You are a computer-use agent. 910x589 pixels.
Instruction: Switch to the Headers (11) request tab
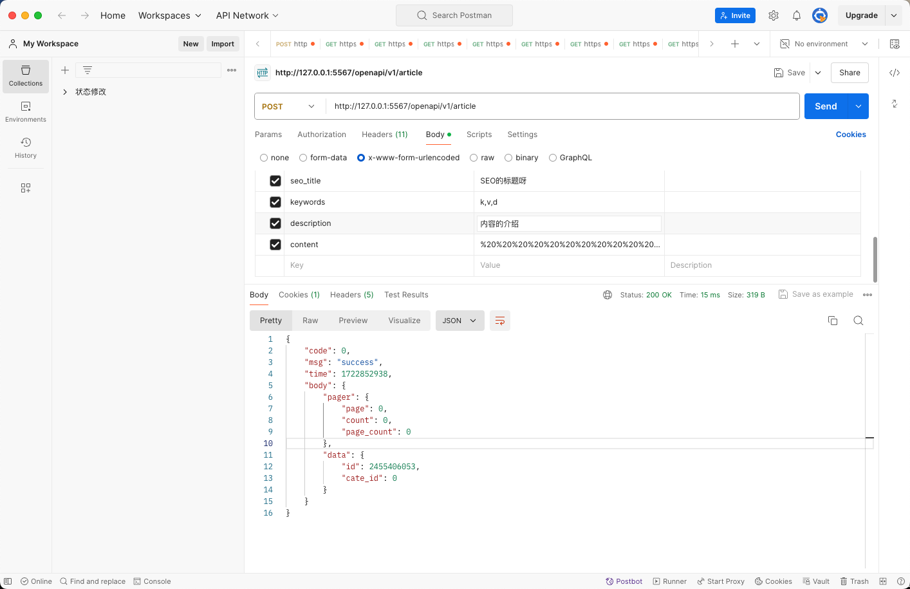[x=385, y=135]
